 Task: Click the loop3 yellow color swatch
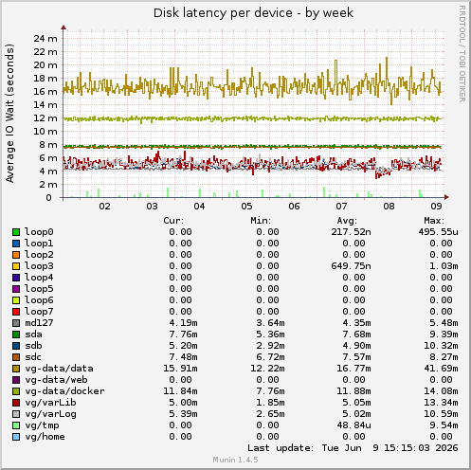point(16,266)
